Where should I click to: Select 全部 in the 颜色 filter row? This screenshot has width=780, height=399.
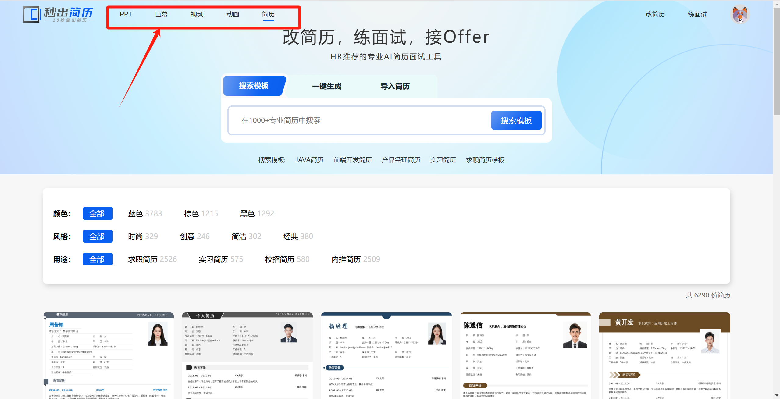[x=98, y=213]
